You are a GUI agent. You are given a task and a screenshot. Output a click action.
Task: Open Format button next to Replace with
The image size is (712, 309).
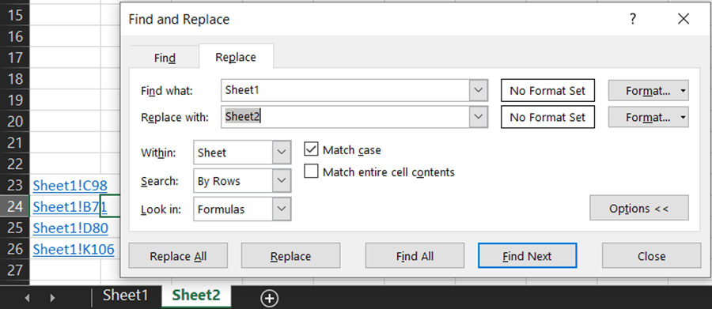point(648,117)
